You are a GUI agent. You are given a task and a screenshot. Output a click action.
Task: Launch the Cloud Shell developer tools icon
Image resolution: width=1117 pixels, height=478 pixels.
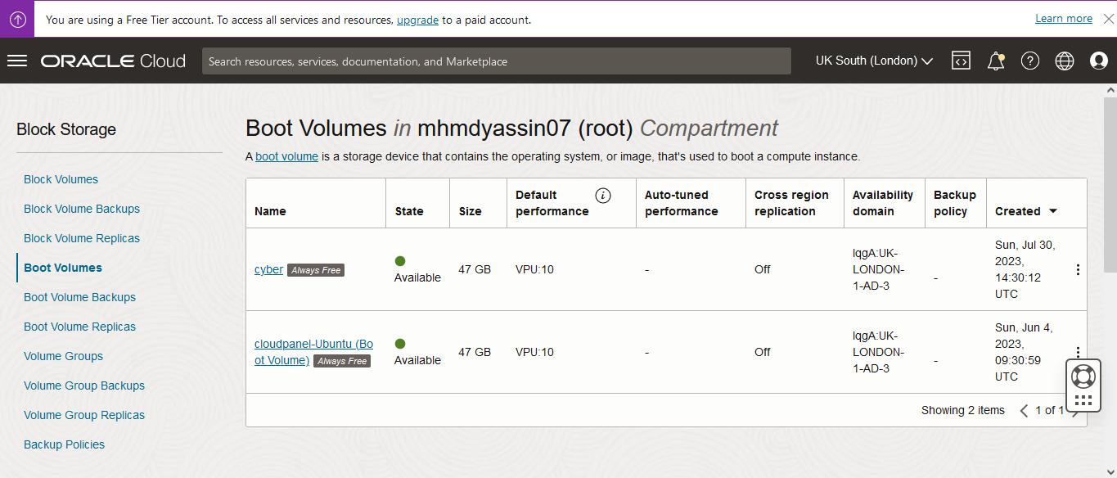tap(961, 61)
